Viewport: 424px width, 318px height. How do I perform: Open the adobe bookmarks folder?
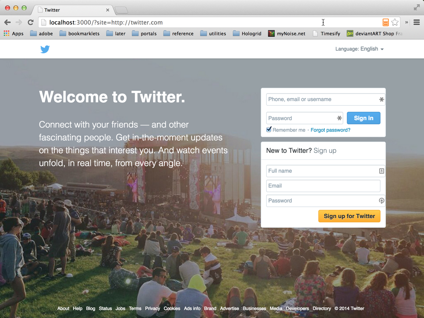[x=41, y=34]
